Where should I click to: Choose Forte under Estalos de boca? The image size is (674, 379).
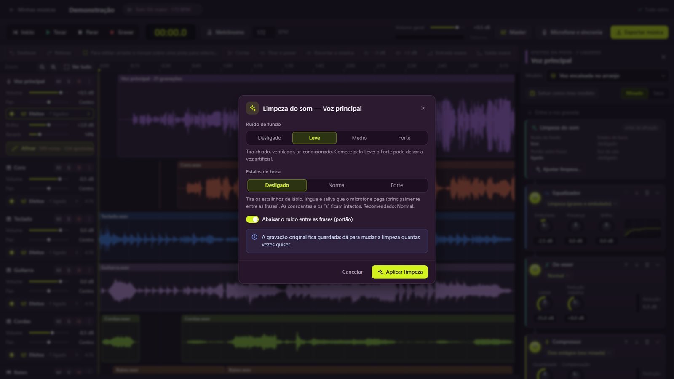pos(397,185)
